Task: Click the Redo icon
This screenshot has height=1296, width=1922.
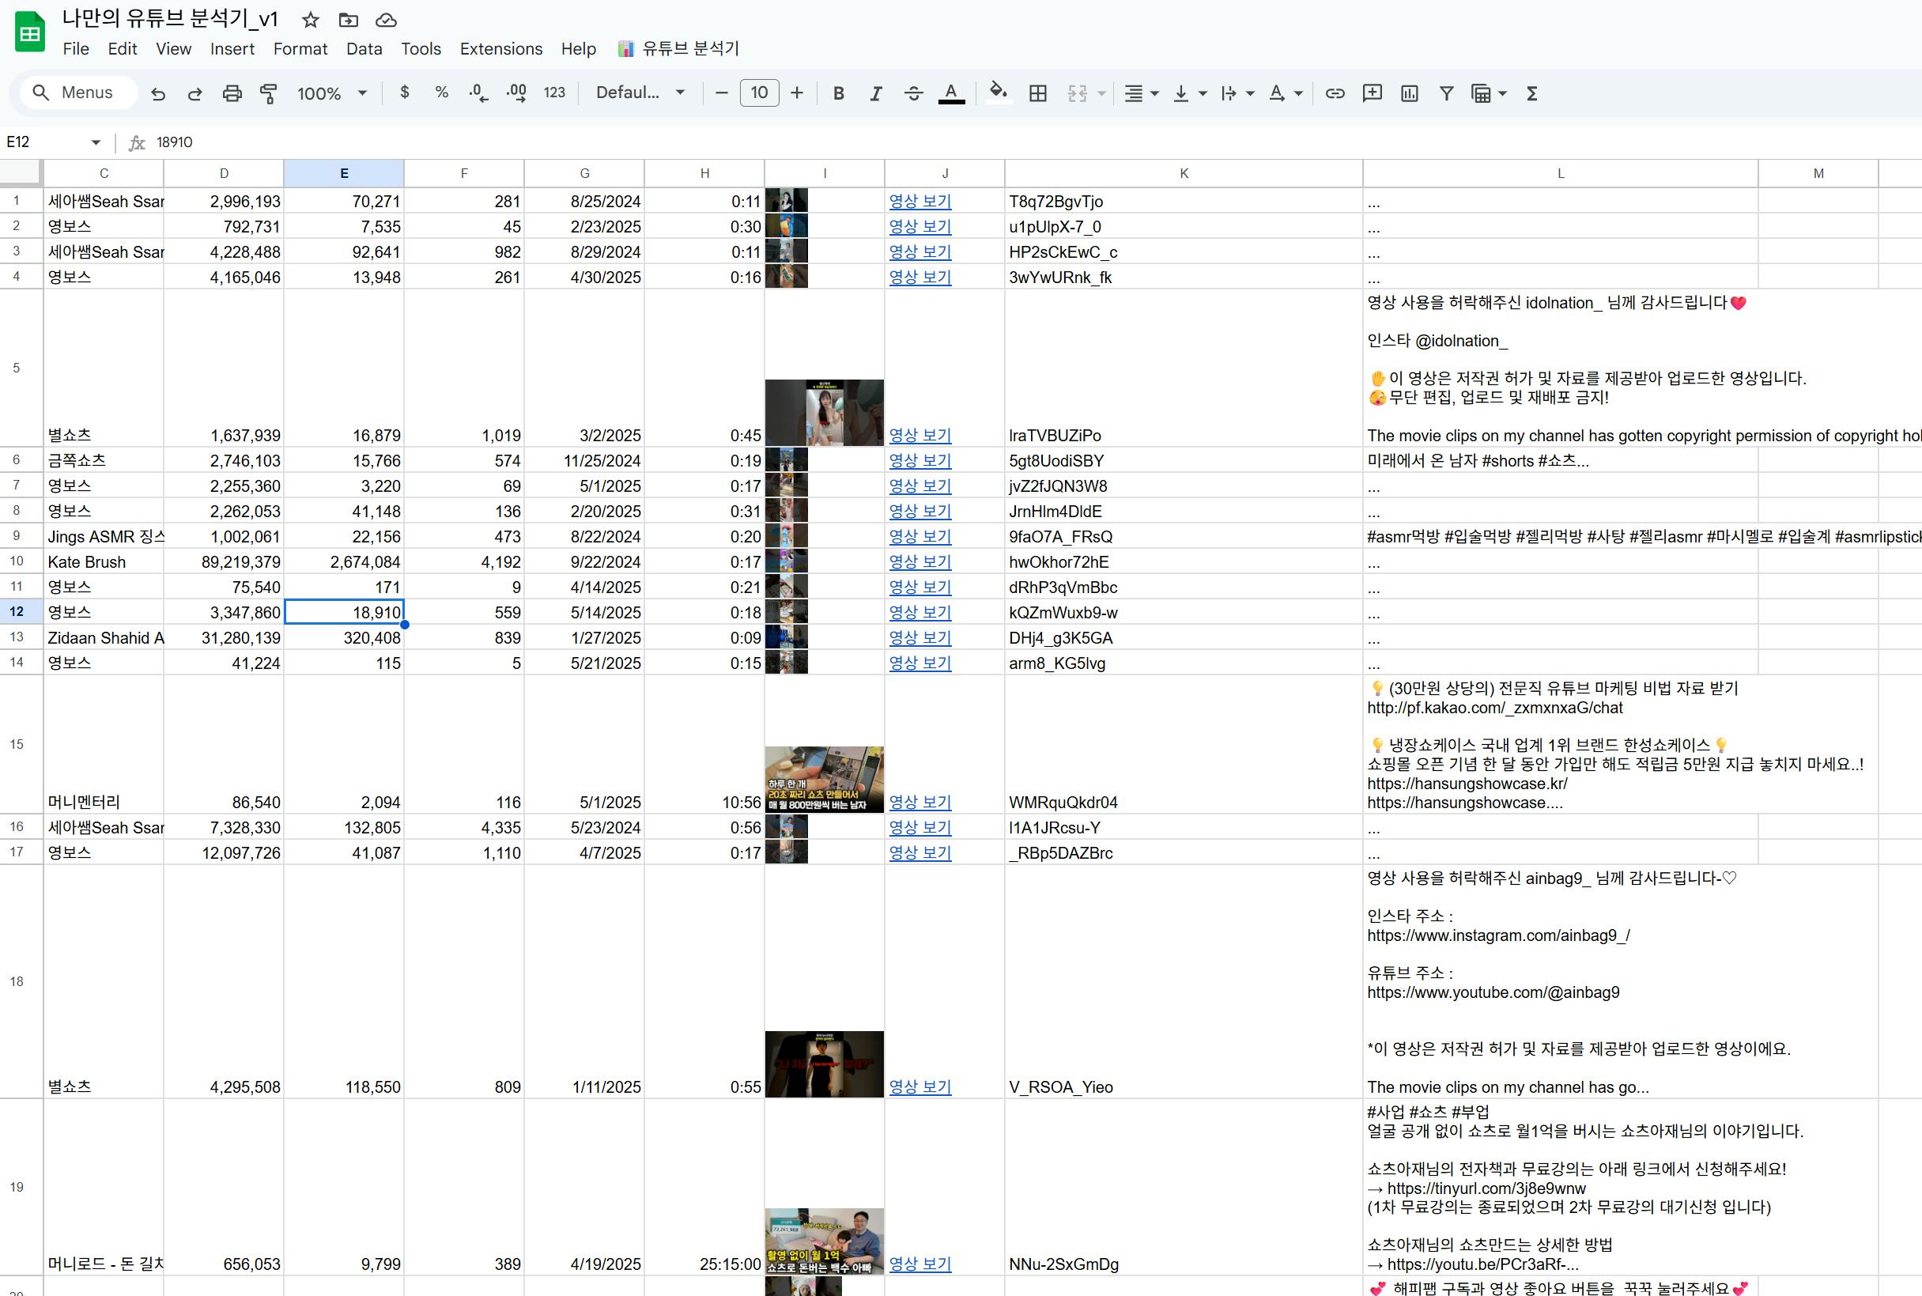Action: [195, 93]
